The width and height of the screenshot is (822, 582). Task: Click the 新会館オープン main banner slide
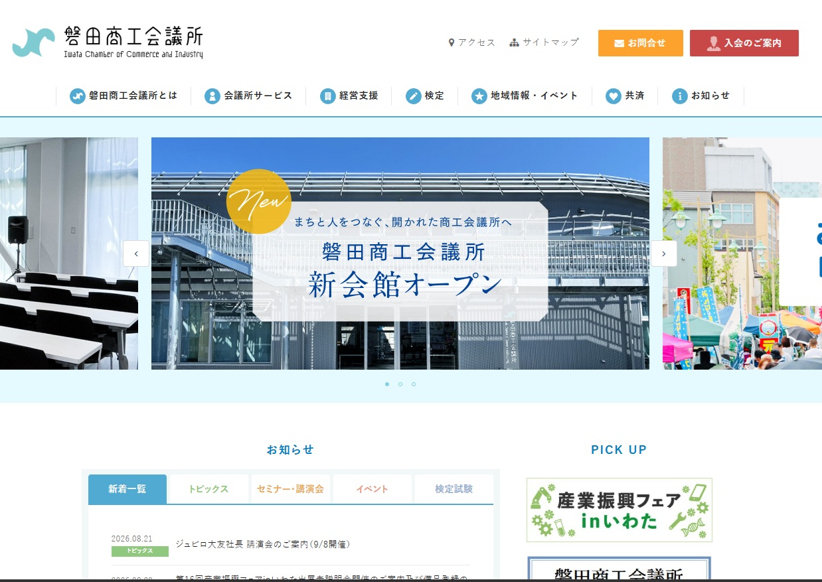tap(400, 254)
